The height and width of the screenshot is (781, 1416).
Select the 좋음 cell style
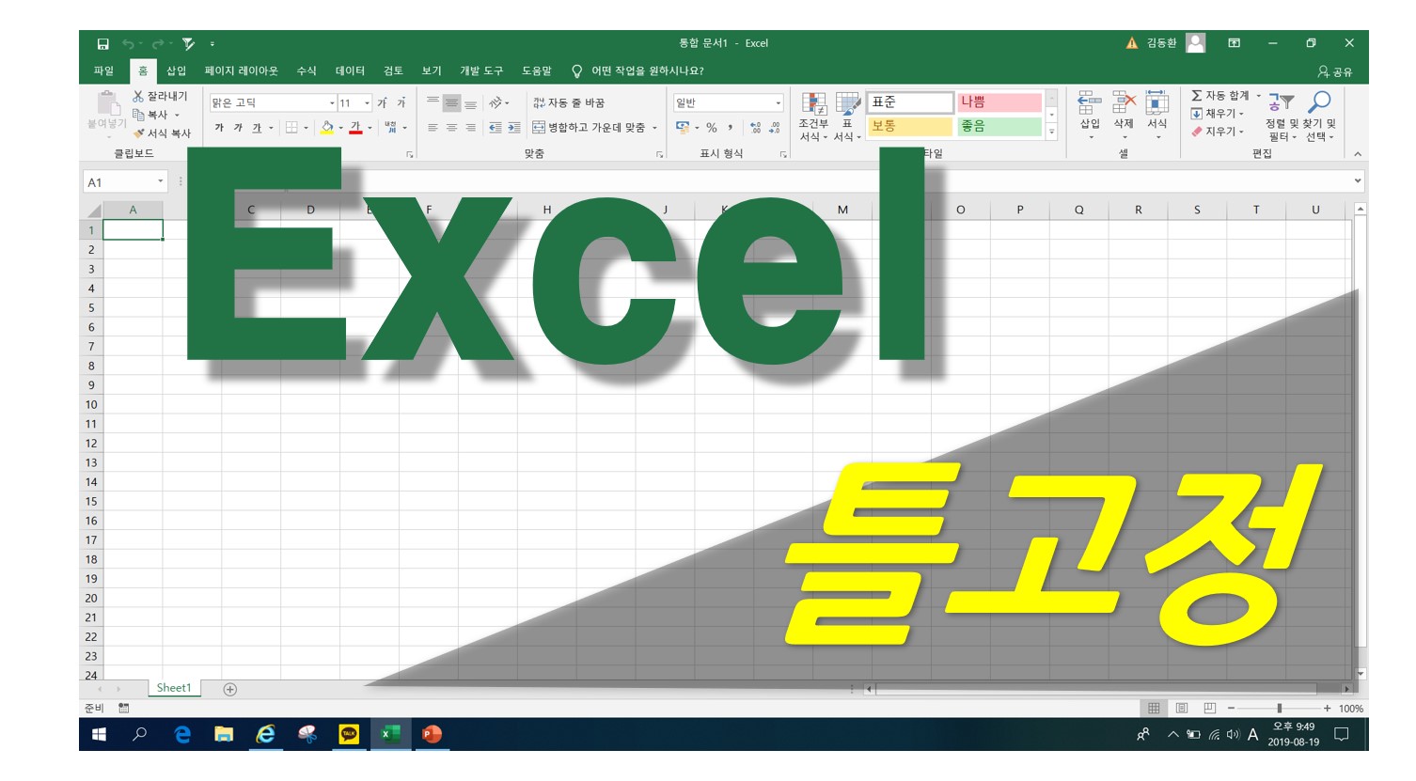[999, 126]
